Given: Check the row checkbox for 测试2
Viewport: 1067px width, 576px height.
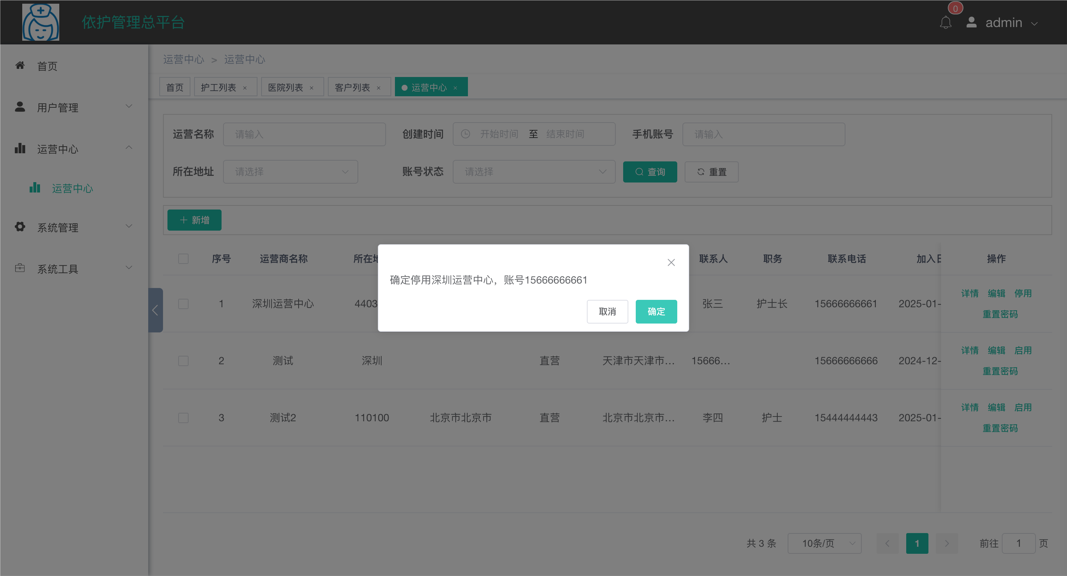Looking at the screenshot, I should (x=183, y=418).
